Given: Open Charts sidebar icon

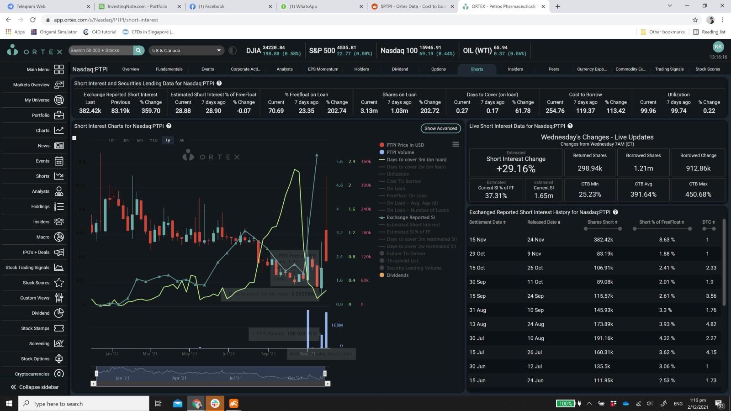Looking at the screenshot, I should (x=59, y=130).
